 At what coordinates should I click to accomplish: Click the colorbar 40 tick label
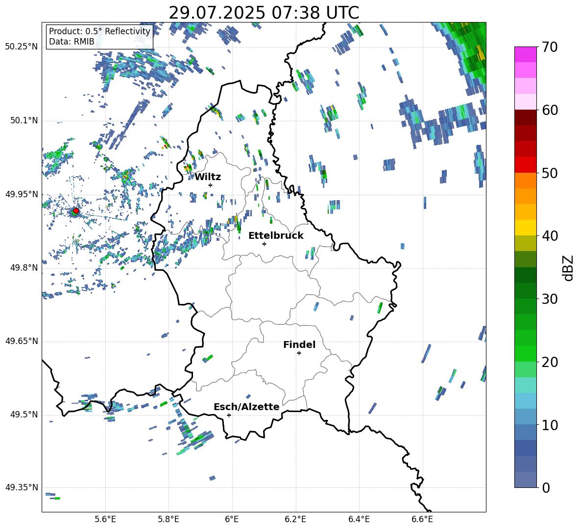coord(550,236)
